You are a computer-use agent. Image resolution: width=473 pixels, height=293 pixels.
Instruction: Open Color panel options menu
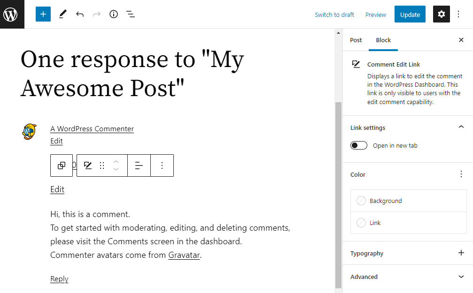click(461, 174)
